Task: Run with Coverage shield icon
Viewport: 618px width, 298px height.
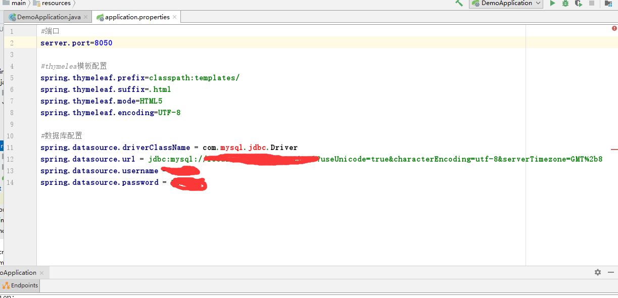Action: (x=578, y=4)
